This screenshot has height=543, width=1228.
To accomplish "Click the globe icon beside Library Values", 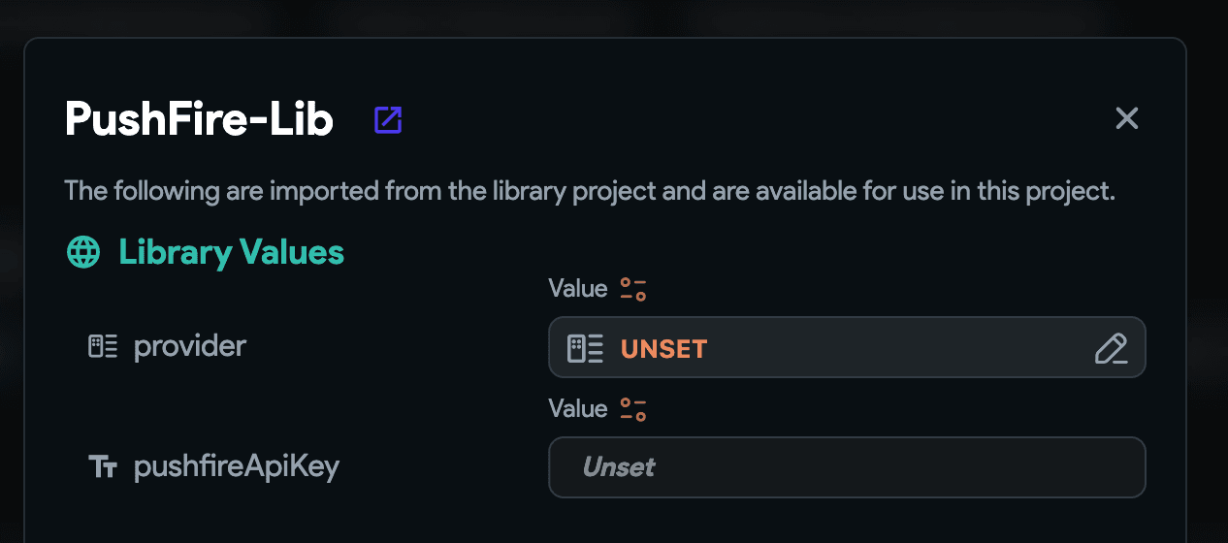I will 83,252.
